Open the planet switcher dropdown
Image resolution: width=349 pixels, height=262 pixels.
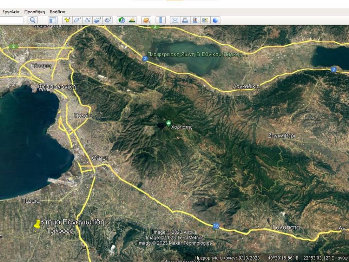[146, 20]
